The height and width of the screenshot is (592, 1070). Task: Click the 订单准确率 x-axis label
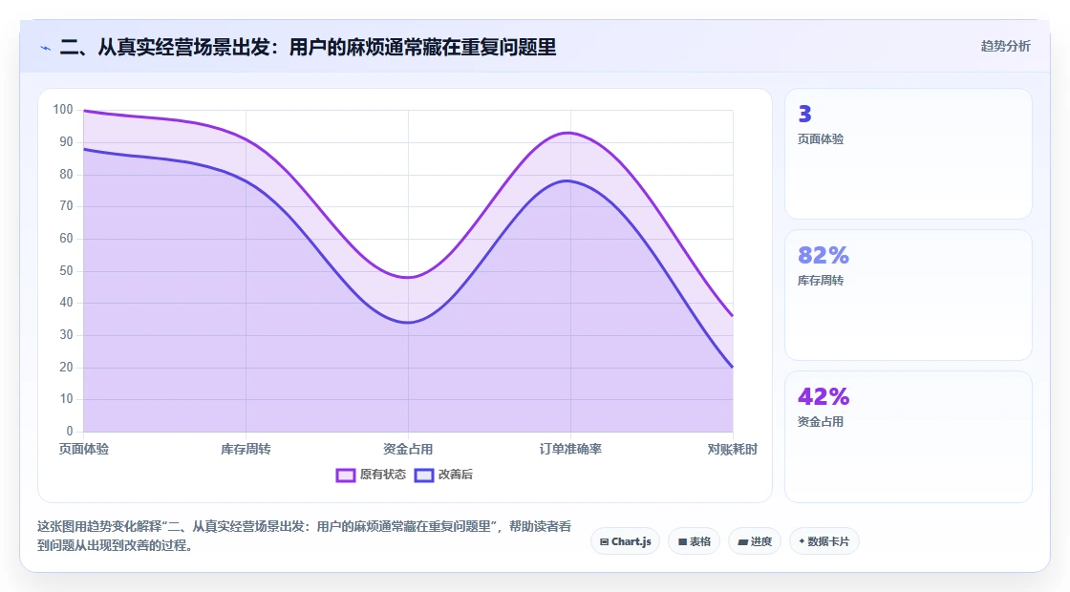570,449
